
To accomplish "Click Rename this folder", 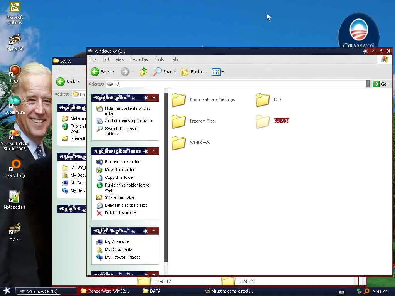I will click(x=122, y=162).
